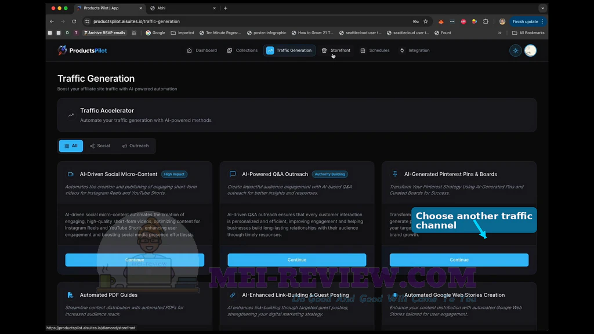Close the Abhi browser tab
The width and height of the screenshot is (594, 334).
click(x=214, y=8)
